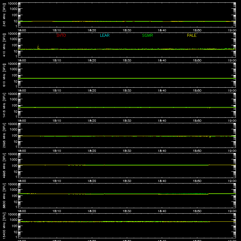
Task: Click the 100 y-axis value of 610 MHz panel
Action: [14, 75]
